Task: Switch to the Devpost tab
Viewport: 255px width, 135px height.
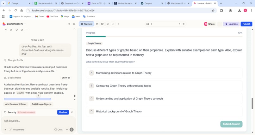Action: [152, 3]
